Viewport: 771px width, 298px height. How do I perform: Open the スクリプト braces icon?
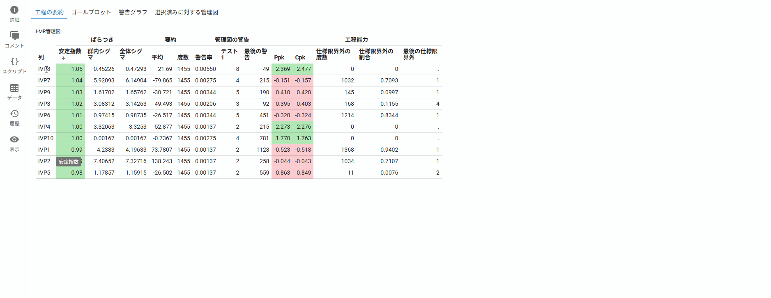[14, 61]
